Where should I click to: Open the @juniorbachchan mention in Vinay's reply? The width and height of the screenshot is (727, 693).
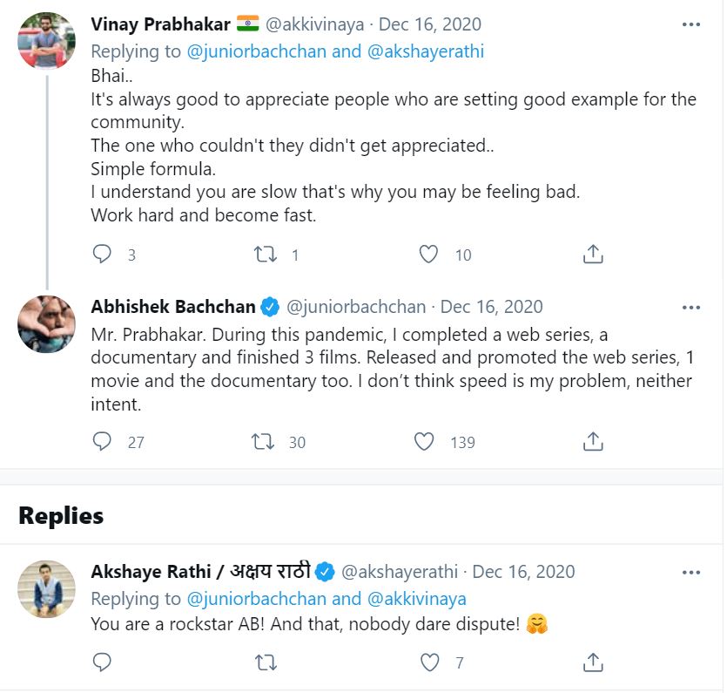pos(257,51)
